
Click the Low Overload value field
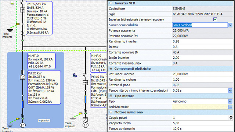(200, 25)
